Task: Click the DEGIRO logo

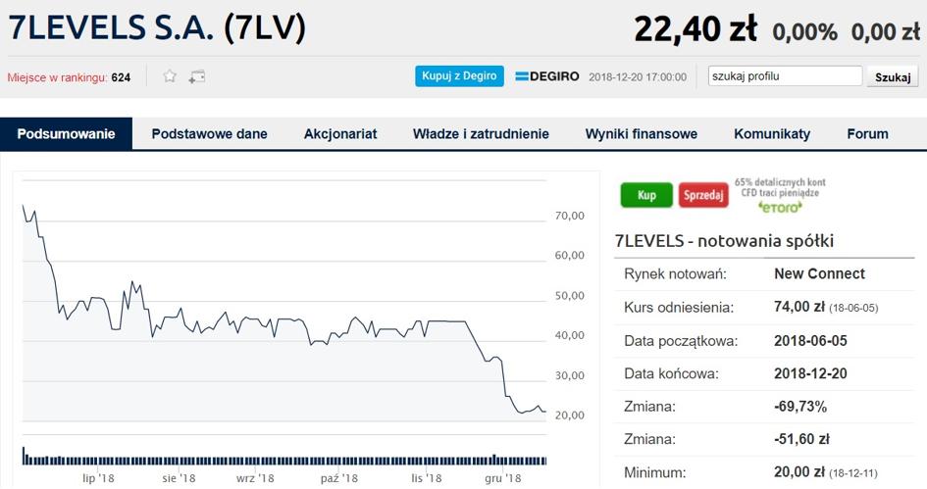Action: 546,76
